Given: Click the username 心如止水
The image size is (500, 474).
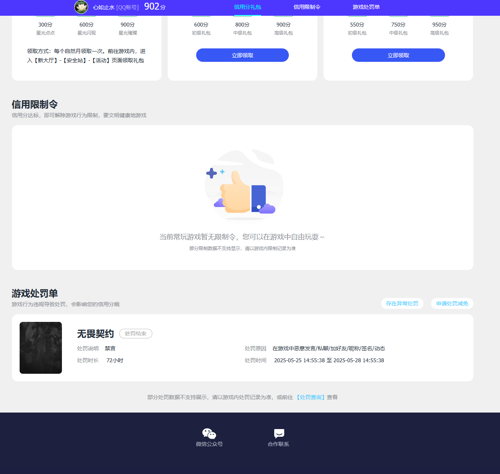Looking at the screenshot, I should pos(103,7).
